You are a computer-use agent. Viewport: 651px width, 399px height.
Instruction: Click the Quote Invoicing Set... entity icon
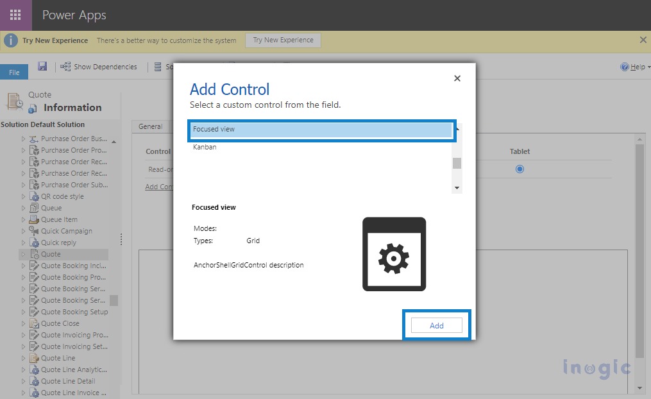click(35, 346)
